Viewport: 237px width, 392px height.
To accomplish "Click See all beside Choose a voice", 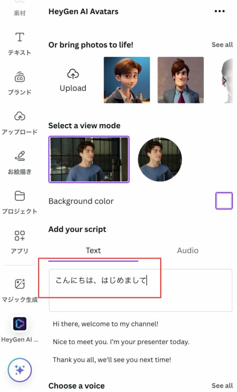I will pos(222,386).
